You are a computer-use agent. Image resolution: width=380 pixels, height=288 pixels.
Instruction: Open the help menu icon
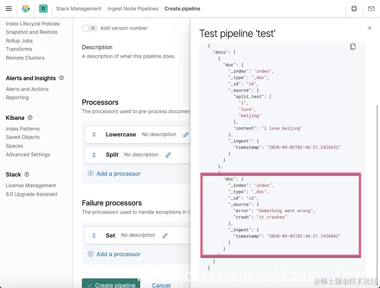(x=354, y=9)
